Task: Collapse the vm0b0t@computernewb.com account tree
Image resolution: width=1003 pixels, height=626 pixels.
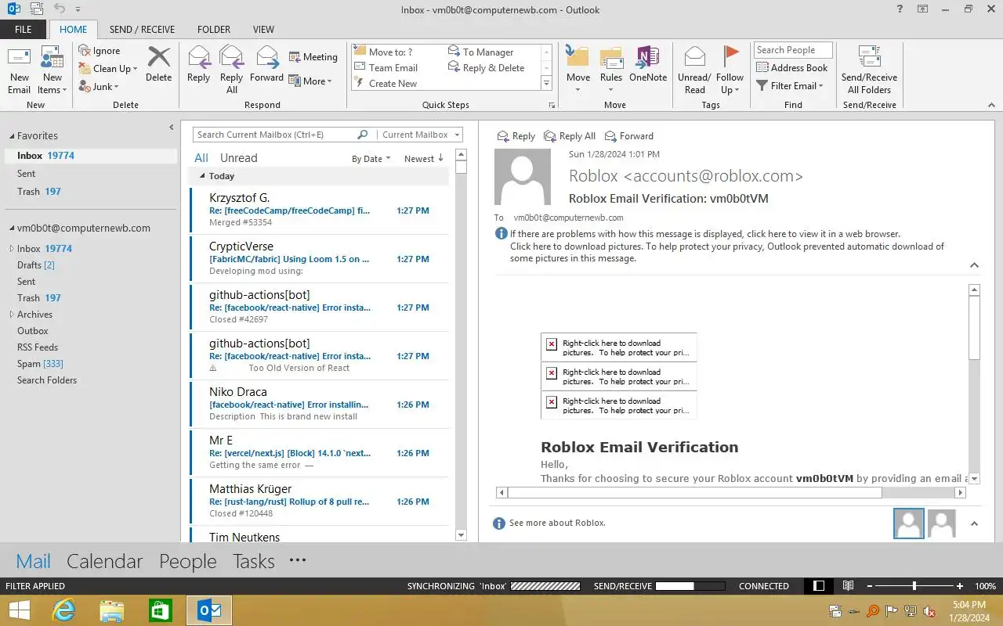Action: click(x=11, y=228)
